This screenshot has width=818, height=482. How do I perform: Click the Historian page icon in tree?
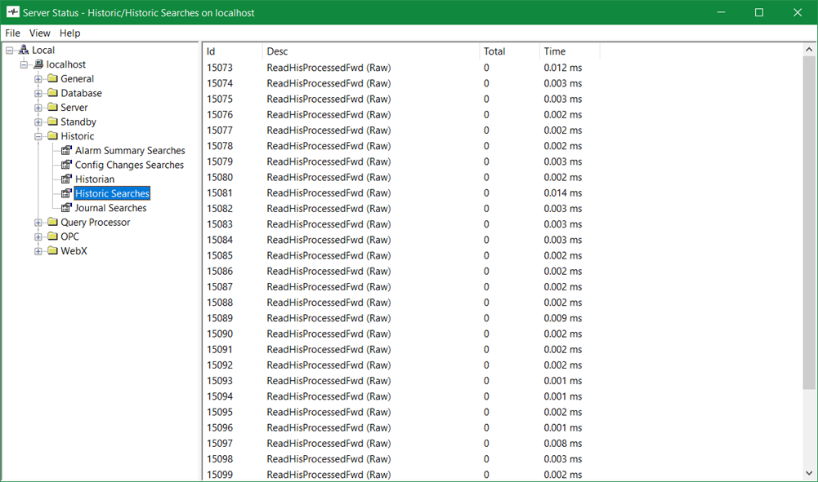click(67, 179)
